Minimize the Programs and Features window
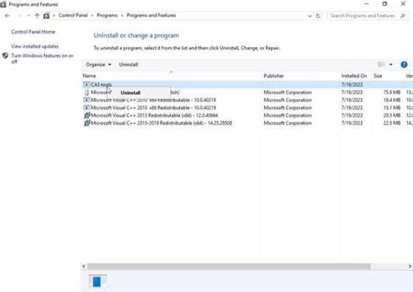 pyautogui.click(x=367, y=4)
